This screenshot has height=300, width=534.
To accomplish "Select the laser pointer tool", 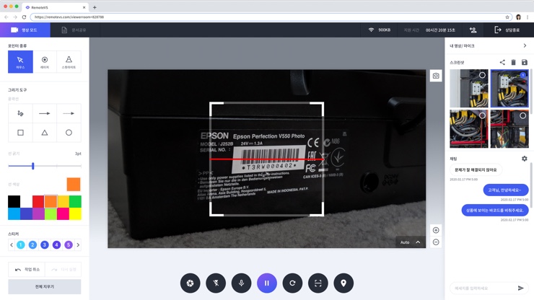I will (45, 61).
